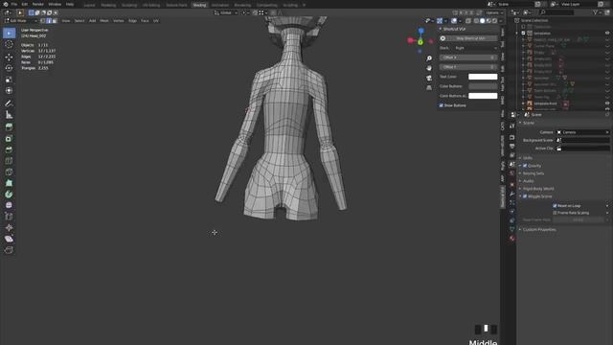Switch to face select mode
Screen dimensions: 613x345
coord(55,21)
